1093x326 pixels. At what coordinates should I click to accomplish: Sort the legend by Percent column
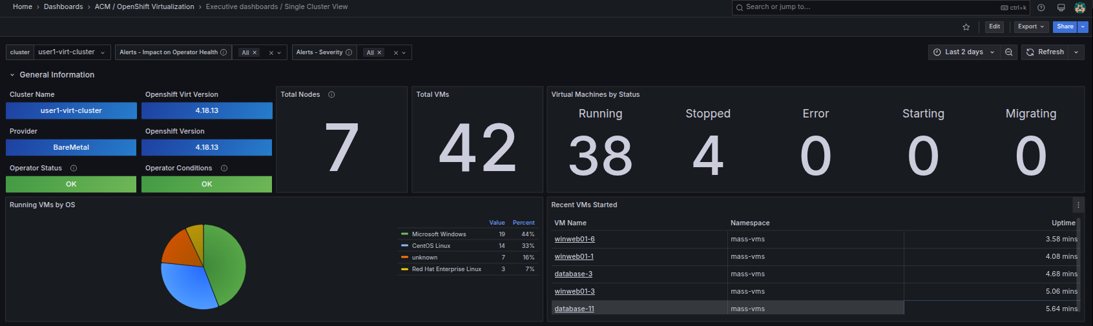coord(523,223)
